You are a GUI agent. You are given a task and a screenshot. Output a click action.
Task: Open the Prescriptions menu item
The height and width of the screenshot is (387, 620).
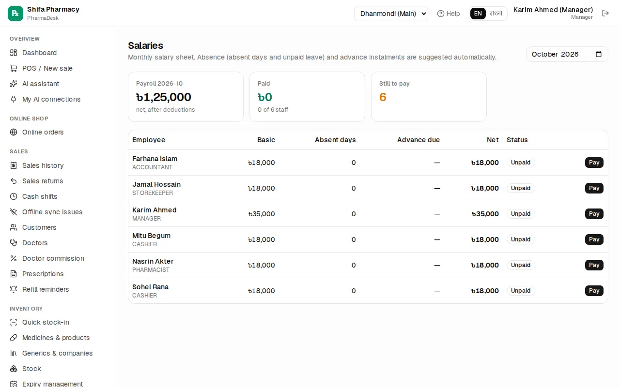click(x=58, y=274)
